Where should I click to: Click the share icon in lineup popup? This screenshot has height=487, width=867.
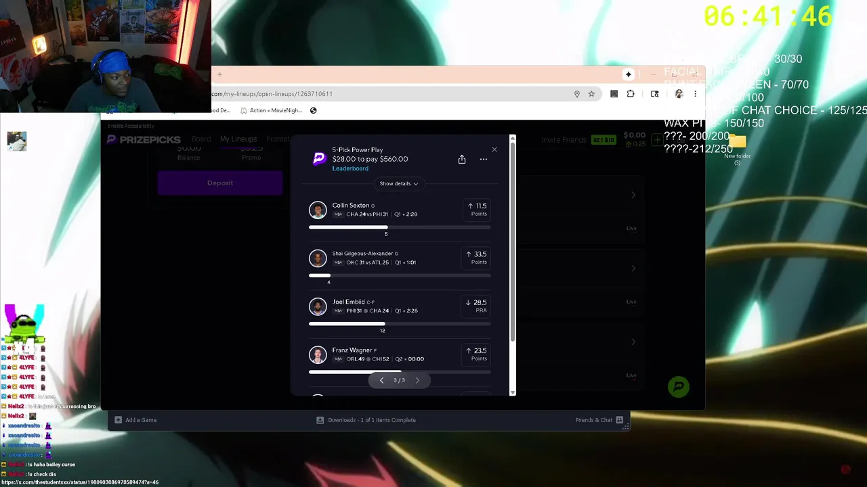click(462, 159)
